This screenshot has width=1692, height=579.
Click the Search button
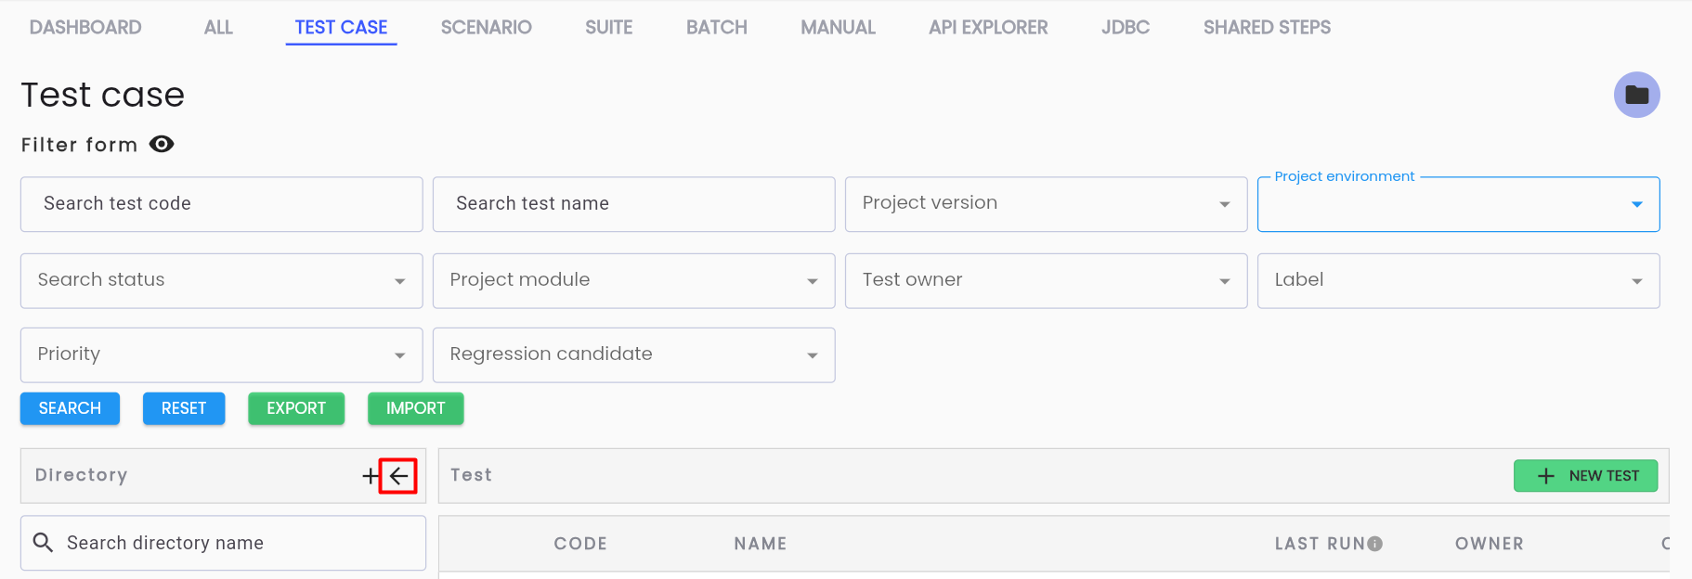pos(70,408)
